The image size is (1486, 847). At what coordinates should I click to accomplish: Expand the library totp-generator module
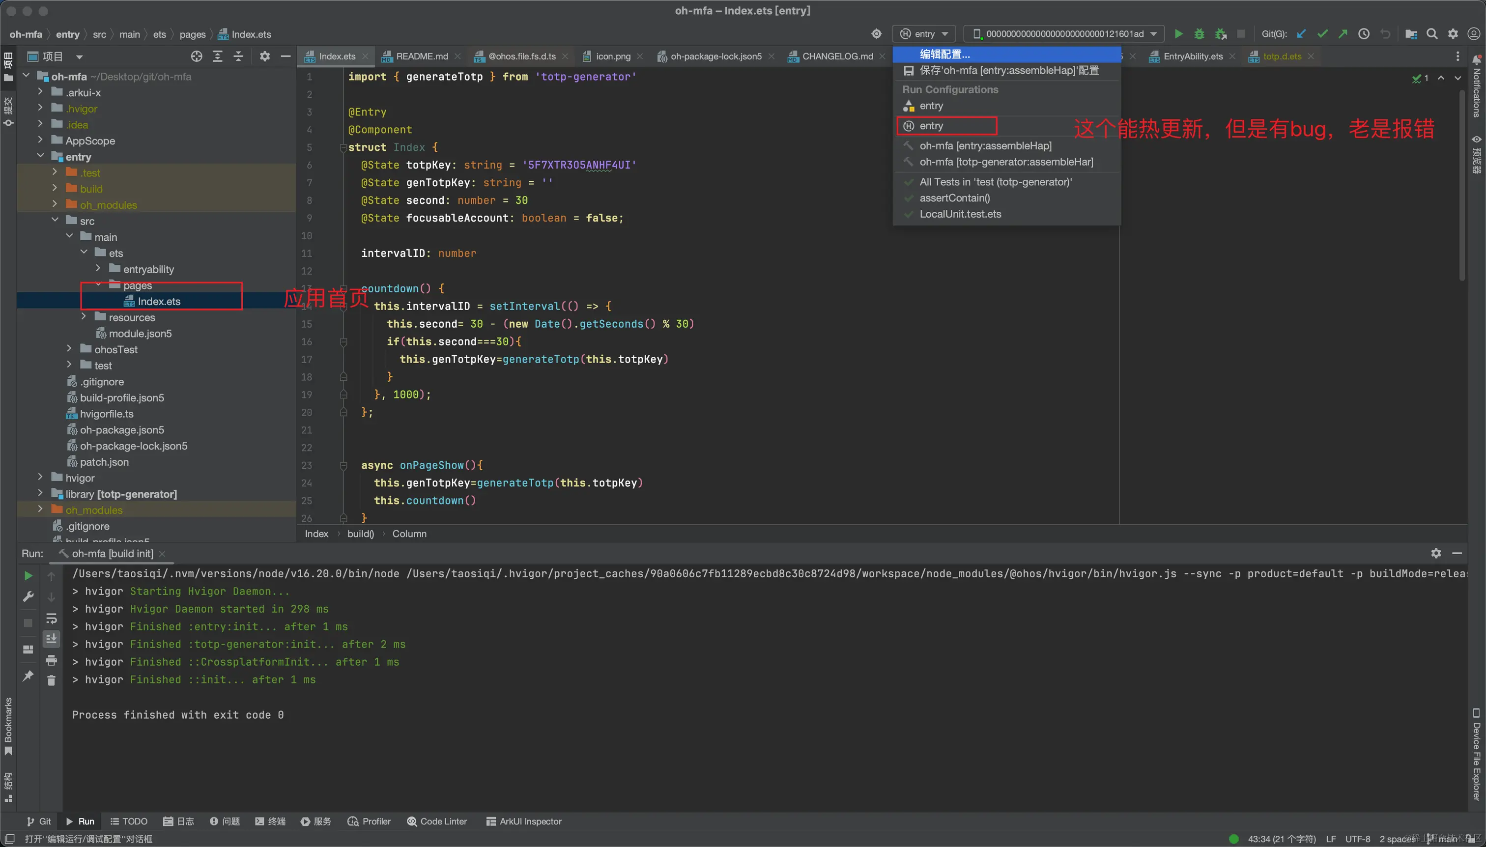coord(40,493)
